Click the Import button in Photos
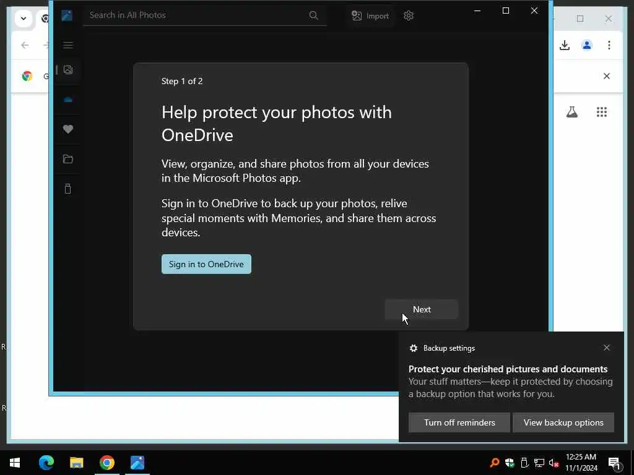The width and height of the screenshot is (634, 475). [x=370, y=15]
